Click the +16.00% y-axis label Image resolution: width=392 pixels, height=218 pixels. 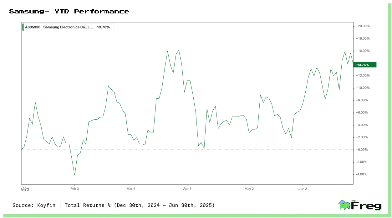pos(363,51)
